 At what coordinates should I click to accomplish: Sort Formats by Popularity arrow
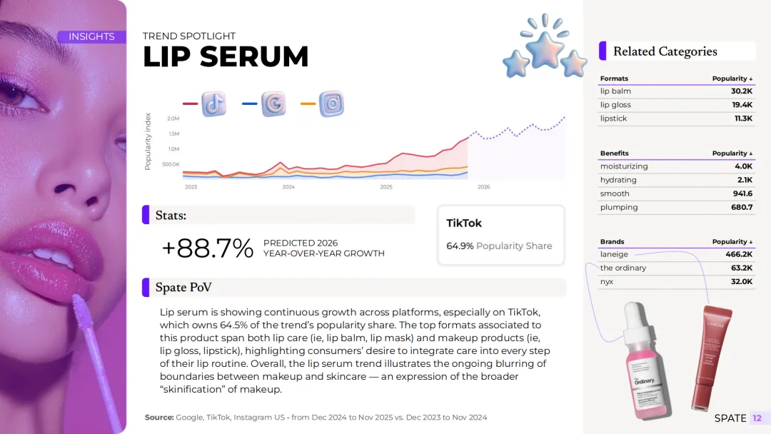tap(751, 79)
